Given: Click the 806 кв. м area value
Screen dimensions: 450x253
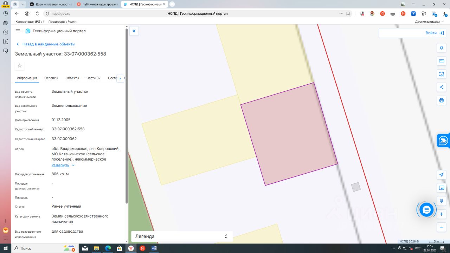Looking at the screenshot, I should pyautogui.click(x=60, y=174).
